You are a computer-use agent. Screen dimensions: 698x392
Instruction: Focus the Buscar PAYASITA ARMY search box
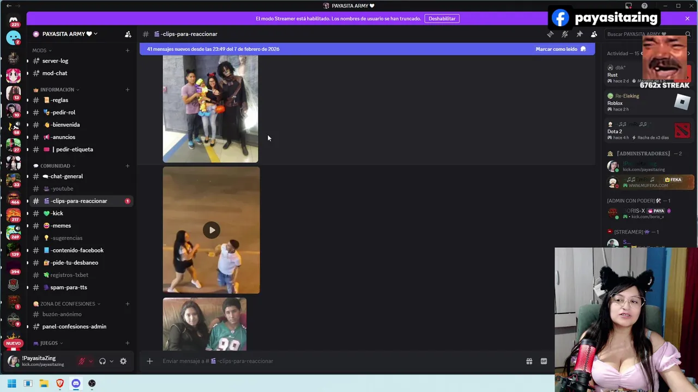[x=643, y=34]
